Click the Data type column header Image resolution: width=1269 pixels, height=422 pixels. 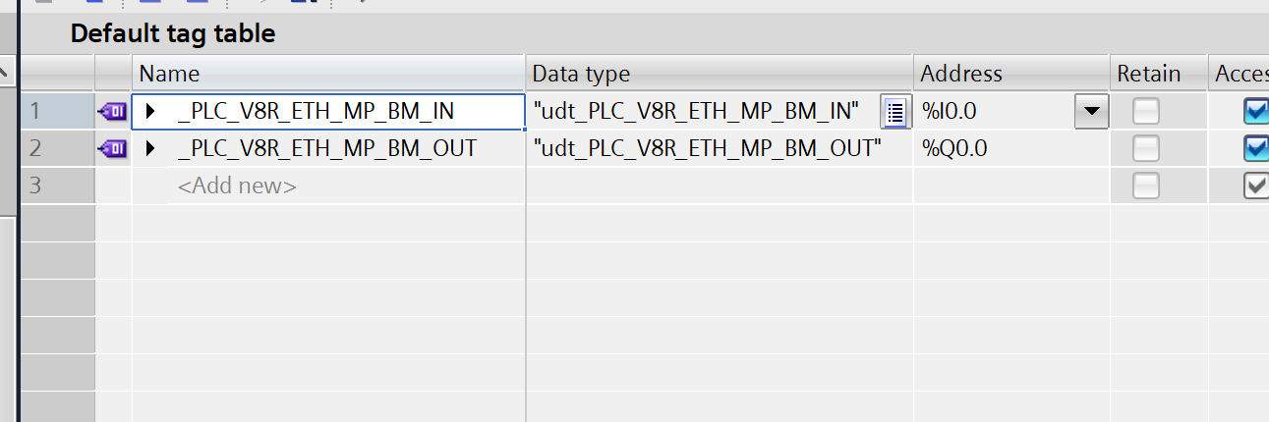point(720,74)
